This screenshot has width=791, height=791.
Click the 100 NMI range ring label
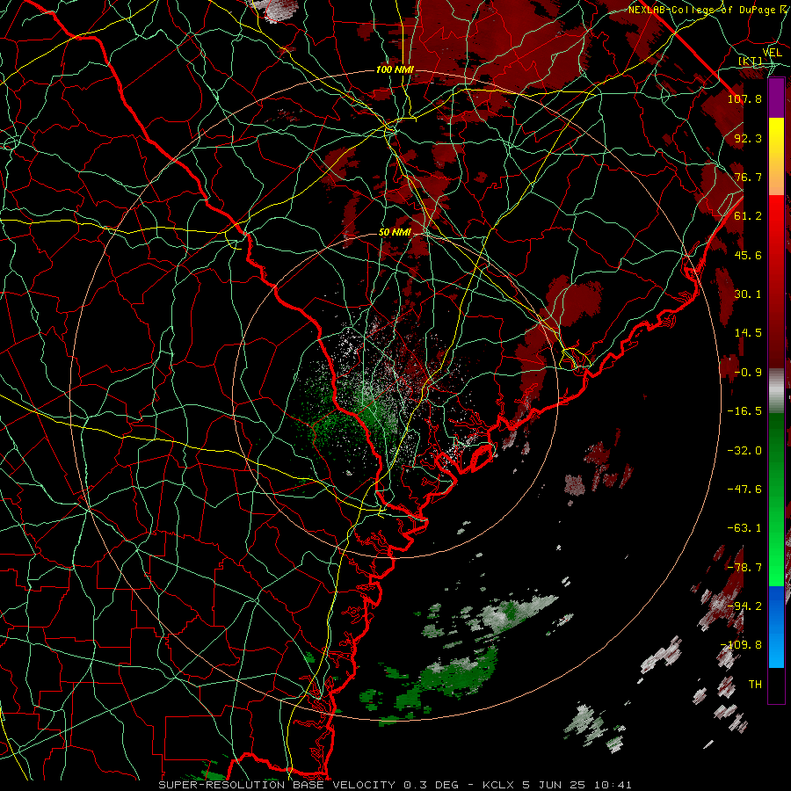pyautogui.click(x=395, y=69)
